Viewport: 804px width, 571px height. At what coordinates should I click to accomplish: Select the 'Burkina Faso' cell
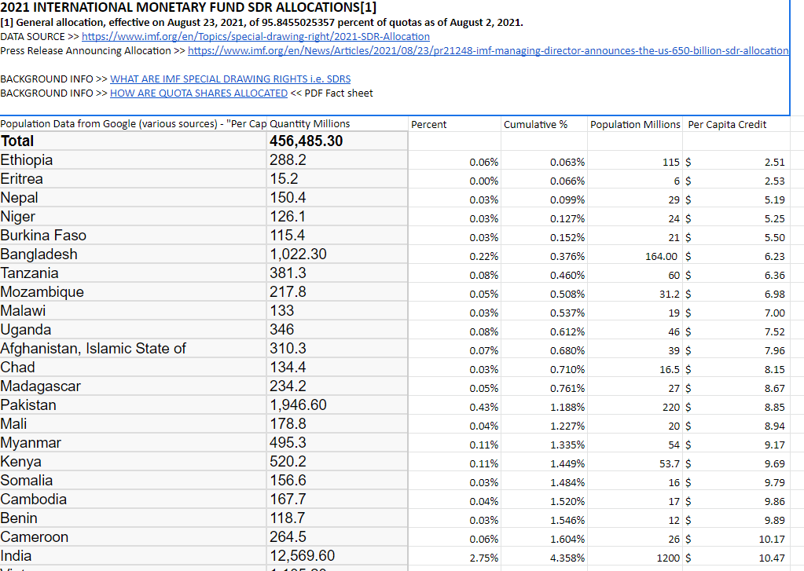click(x=134, y=236)
